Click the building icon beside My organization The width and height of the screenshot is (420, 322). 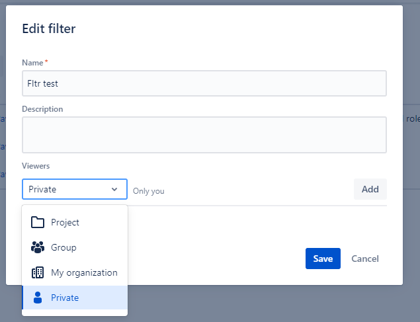[38, 272]
